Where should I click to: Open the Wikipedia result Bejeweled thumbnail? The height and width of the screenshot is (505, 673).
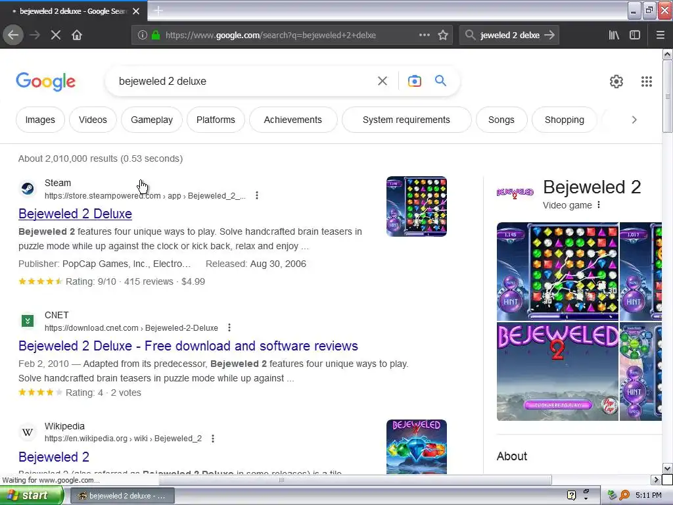(x=416, y=446)
